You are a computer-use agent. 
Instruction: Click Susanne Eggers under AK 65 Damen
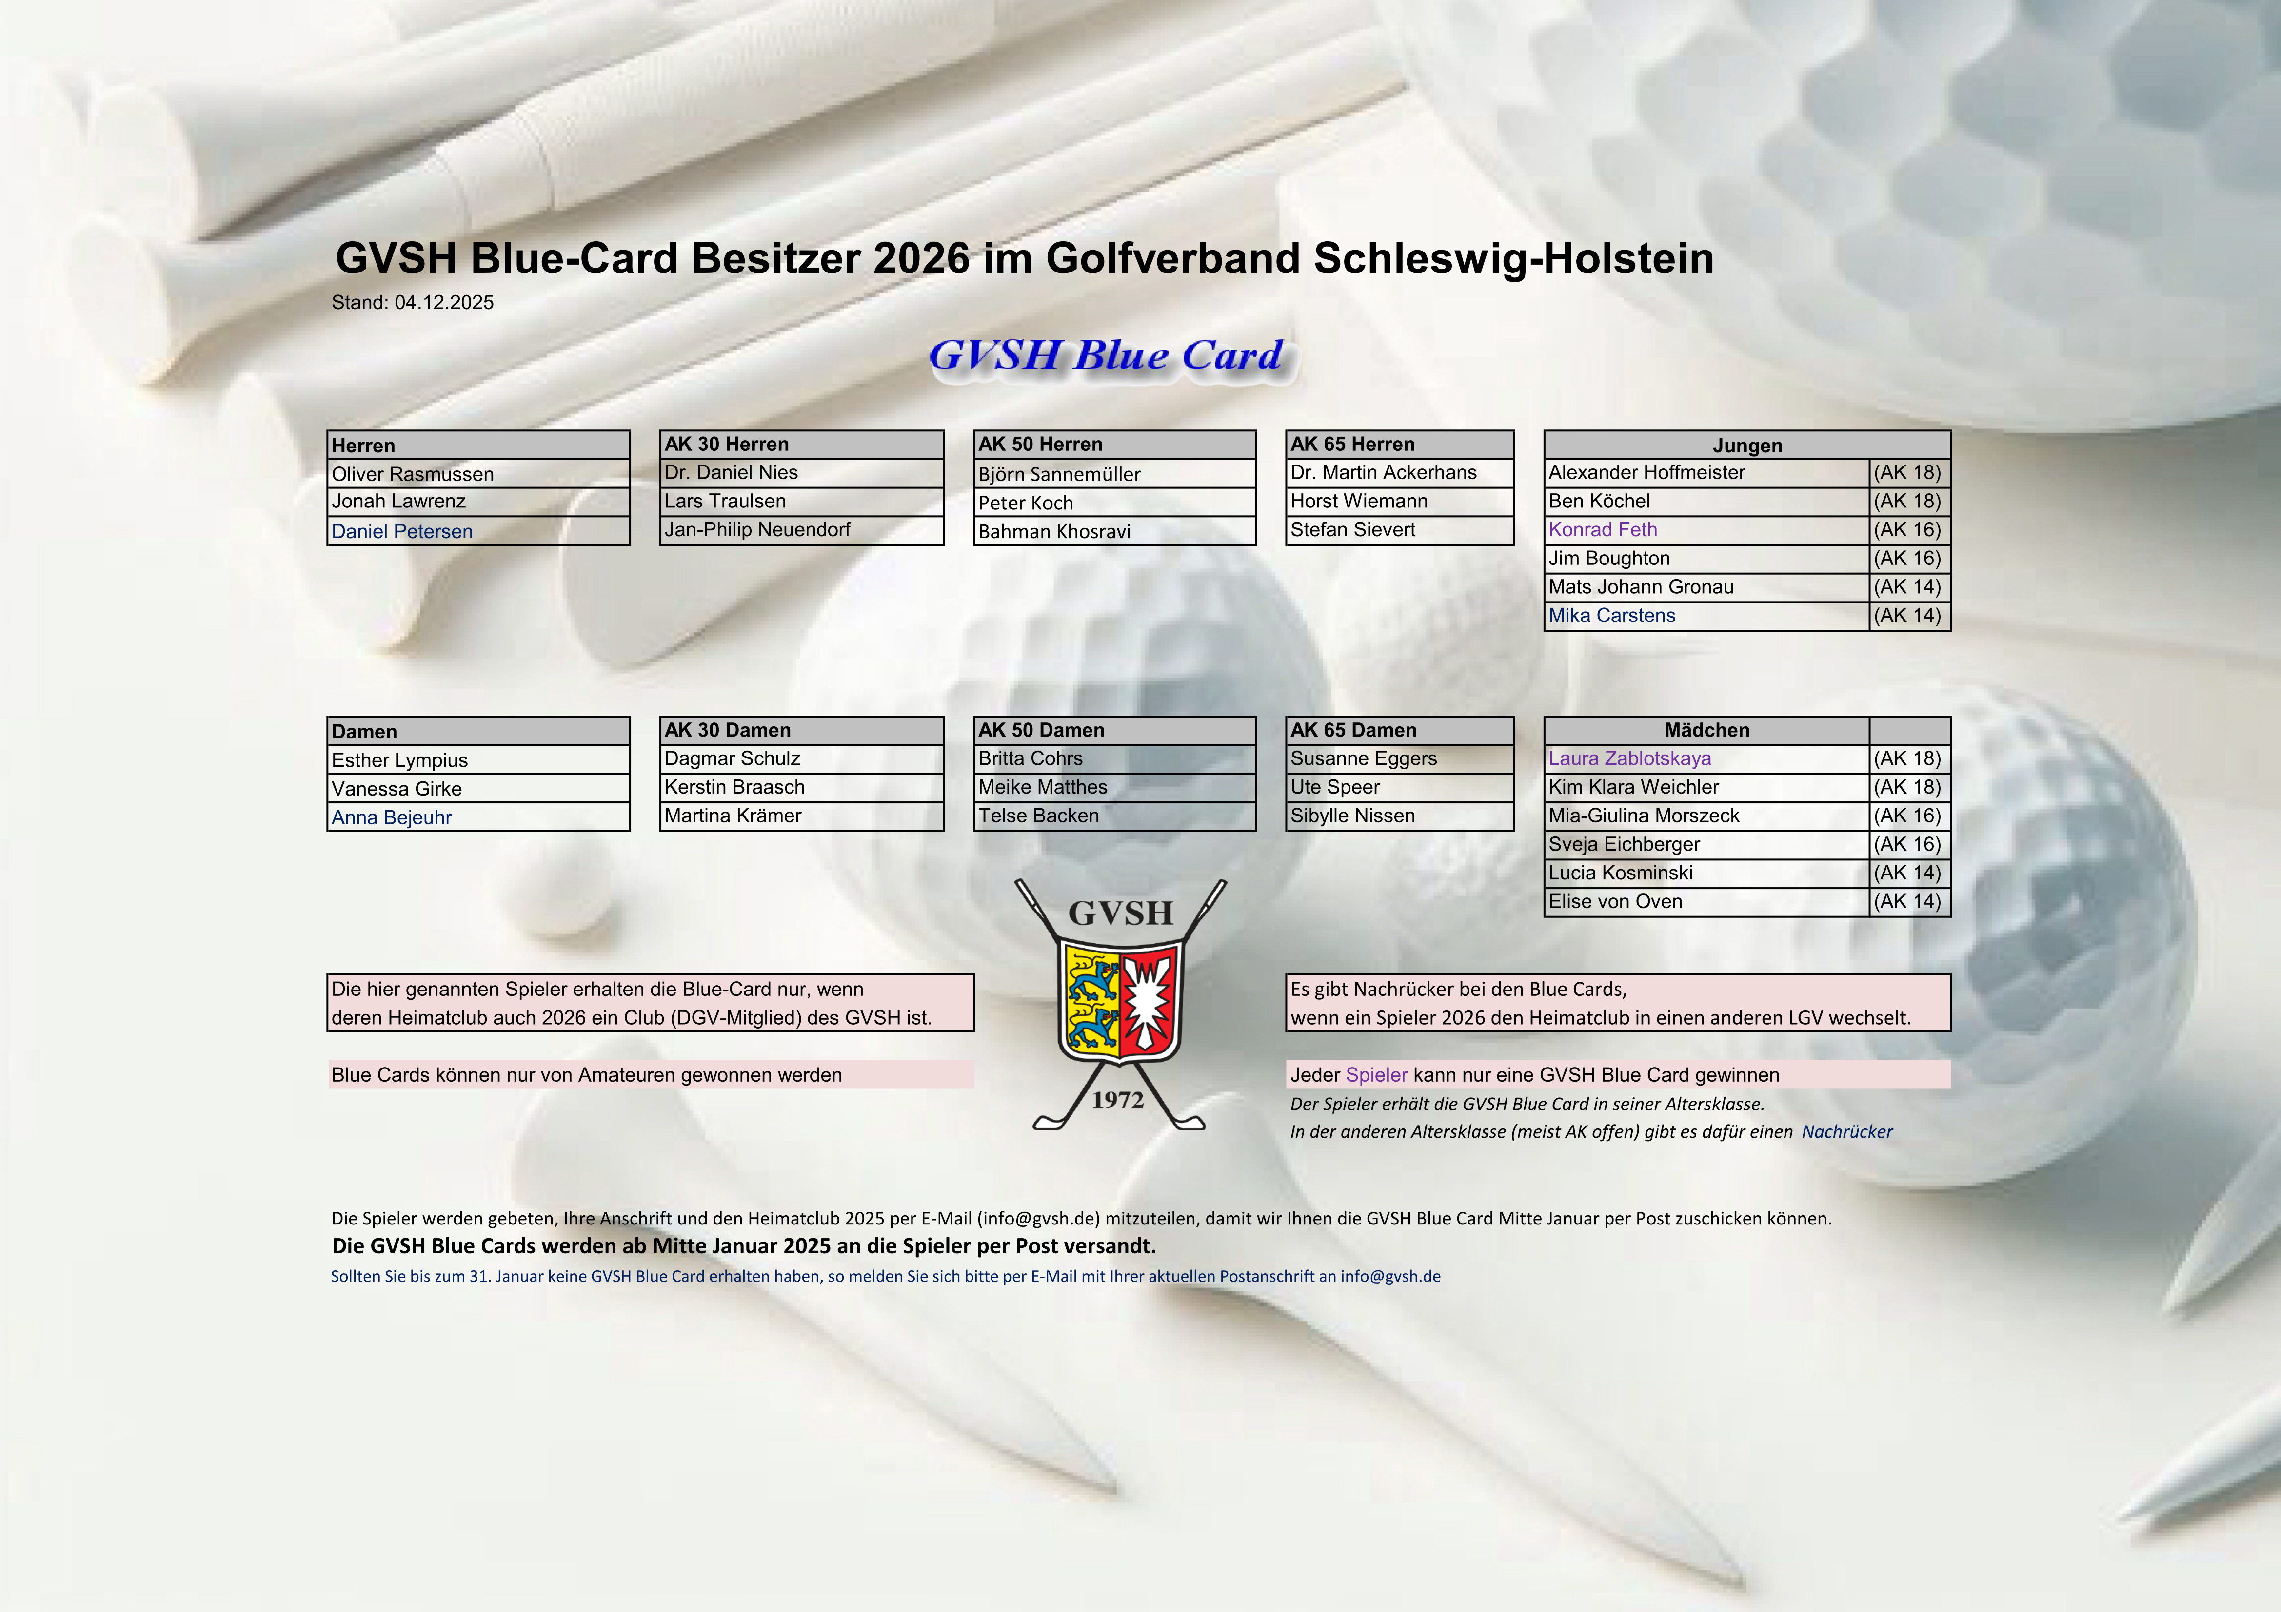[1363, 759]
